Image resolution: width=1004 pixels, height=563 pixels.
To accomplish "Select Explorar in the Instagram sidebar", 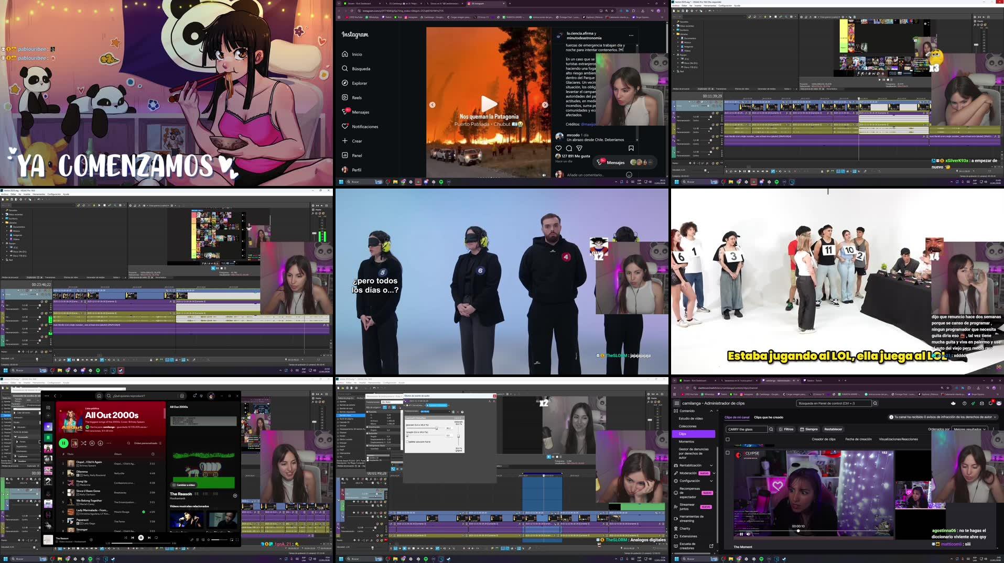I will [360, 83].
